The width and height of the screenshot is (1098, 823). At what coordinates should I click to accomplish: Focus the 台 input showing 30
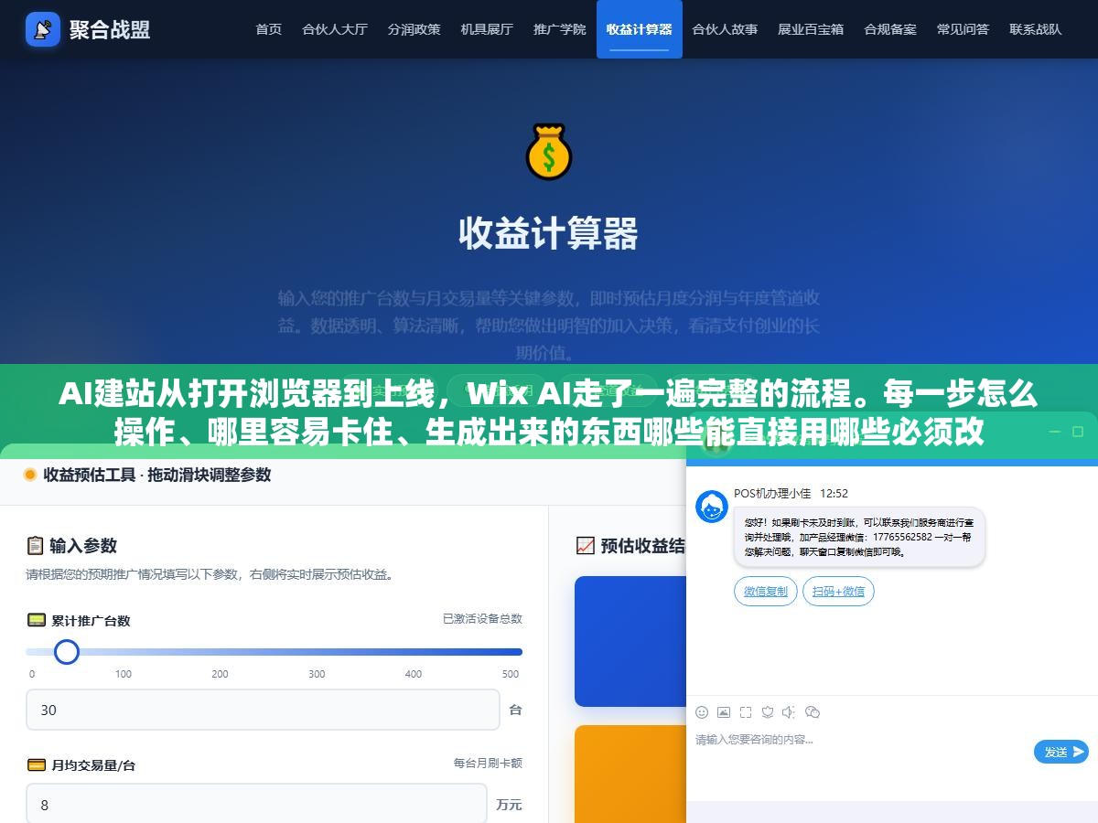click(263, 710)
